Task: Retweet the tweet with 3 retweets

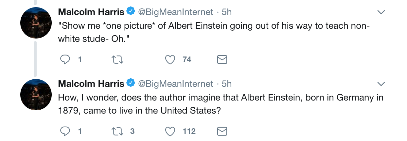Action: tap(116, 131)
